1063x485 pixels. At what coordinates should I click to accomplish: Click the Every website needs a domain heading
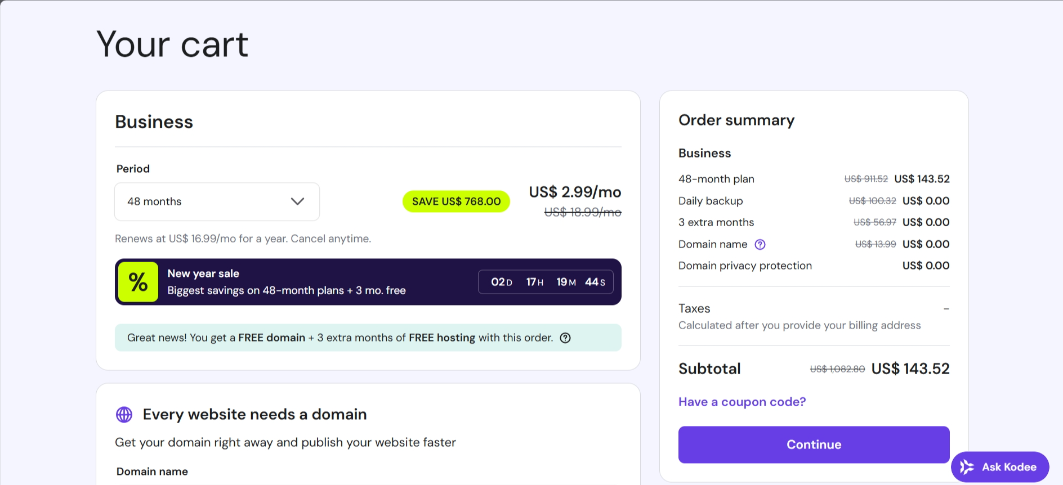(x=254, y=415)
